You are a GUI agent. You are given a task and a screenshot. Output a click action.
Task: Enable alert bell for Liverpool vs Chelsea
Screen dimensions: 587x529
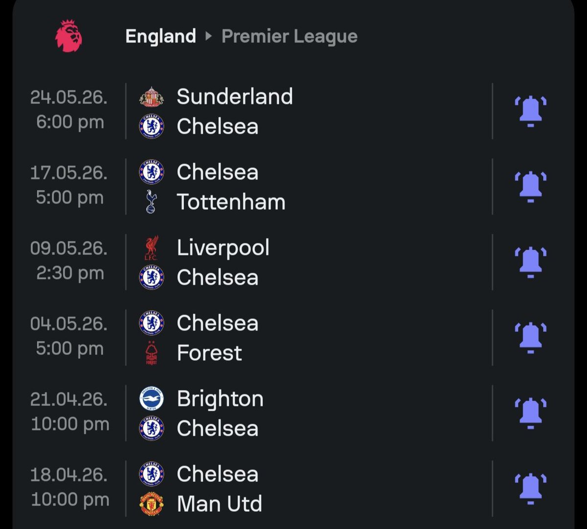point(531,262)
